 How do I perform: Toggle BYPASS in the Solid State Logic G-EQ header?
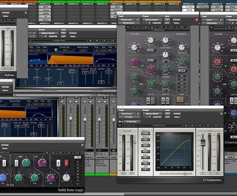point(5,145)
